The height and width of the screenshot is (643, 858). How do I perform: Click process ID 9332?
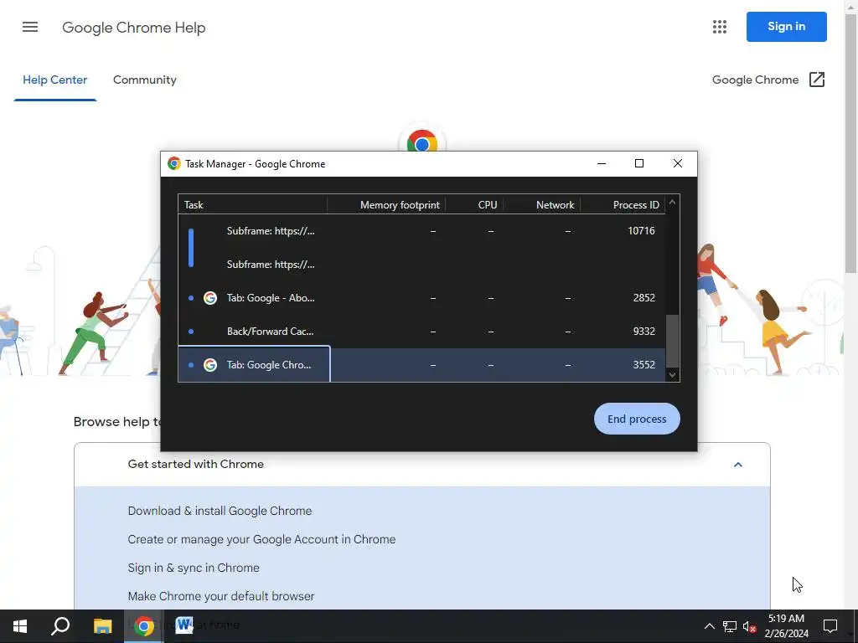click(x=644, y=332)
